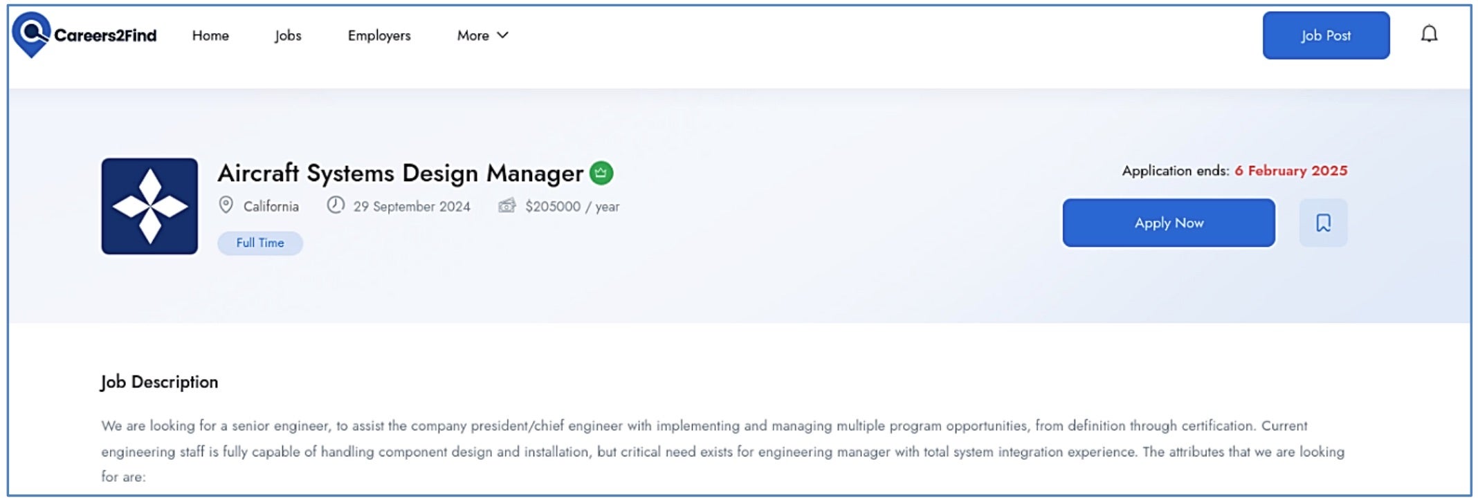Click the location pin icon
1478x502 pixels.
click(226, 205)
